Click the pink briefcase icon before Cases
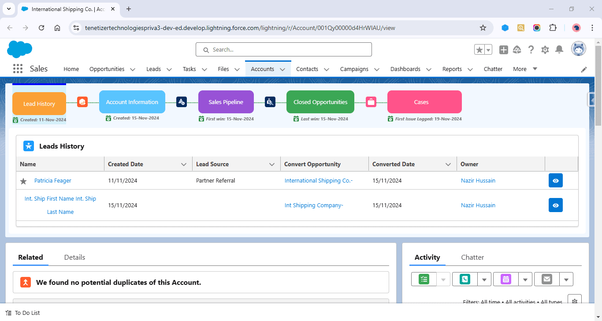Screen dimensions: 602x321 371,102
